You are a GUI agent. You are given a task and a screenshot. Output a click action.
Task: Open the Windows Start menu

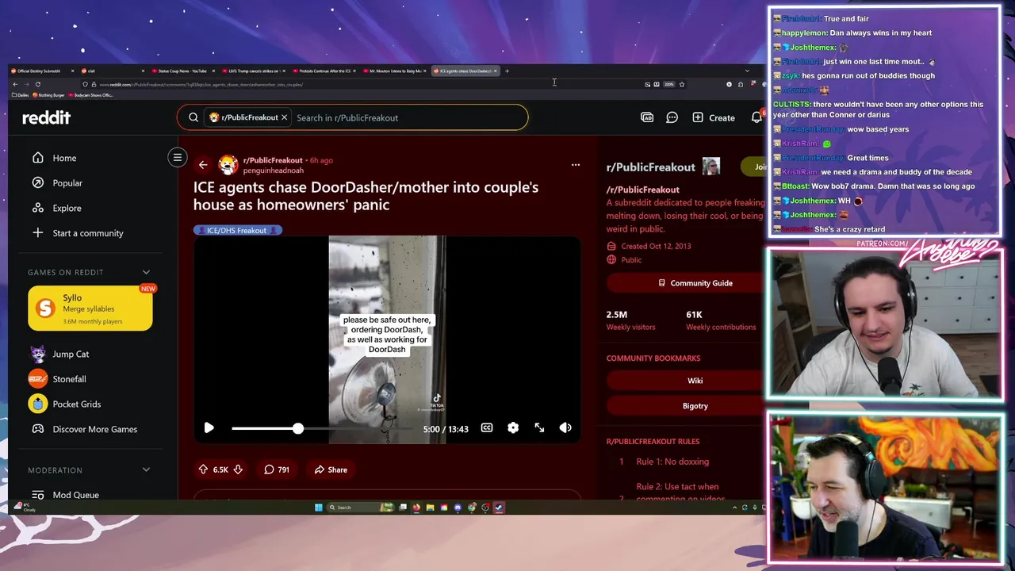pyautogui.click(x=319, y=508)
